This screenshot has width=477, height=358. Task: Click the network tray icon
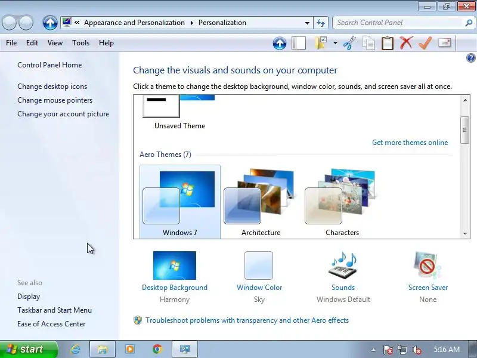click(x=402, y=350)
